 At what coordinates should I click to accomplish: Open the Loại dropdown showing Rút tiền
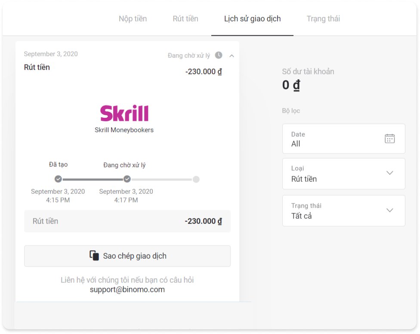click(343, 174)
